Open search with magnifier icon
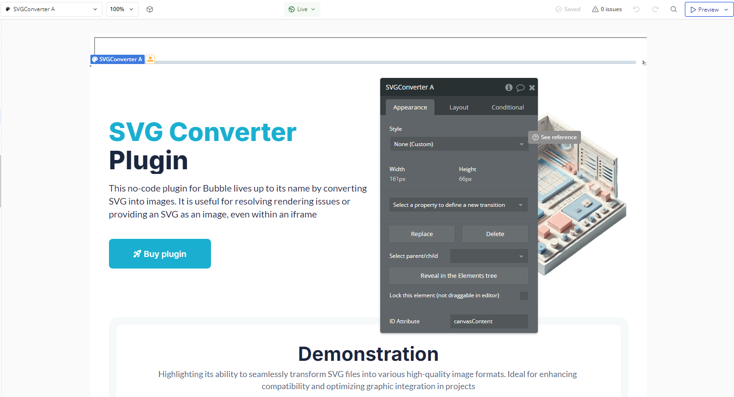Screen dimensions: 734x397 click(x=674, y=9)
